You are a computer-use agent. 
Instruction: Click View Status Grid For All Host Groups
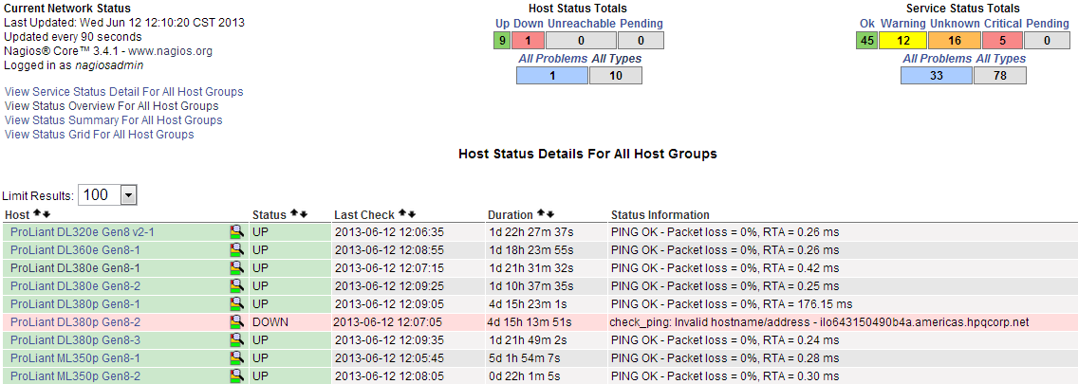click(99, 134)
